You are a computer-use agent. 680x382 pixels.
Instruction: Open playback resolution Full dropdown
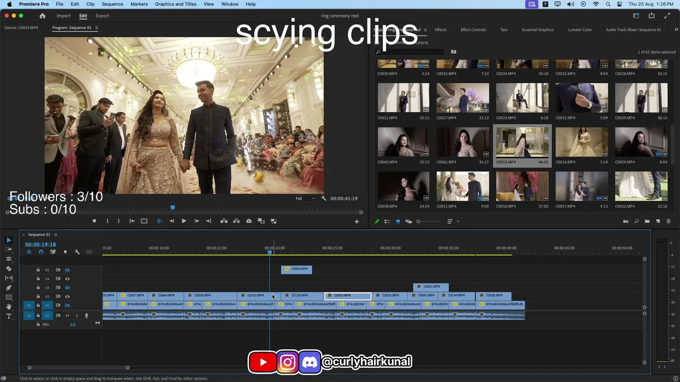tap(305, 198)
